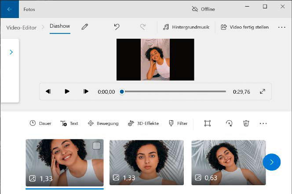Viewport: 292px width, 194px height.
Task: Open the Filter options
Action: click(x=178, y=123)
